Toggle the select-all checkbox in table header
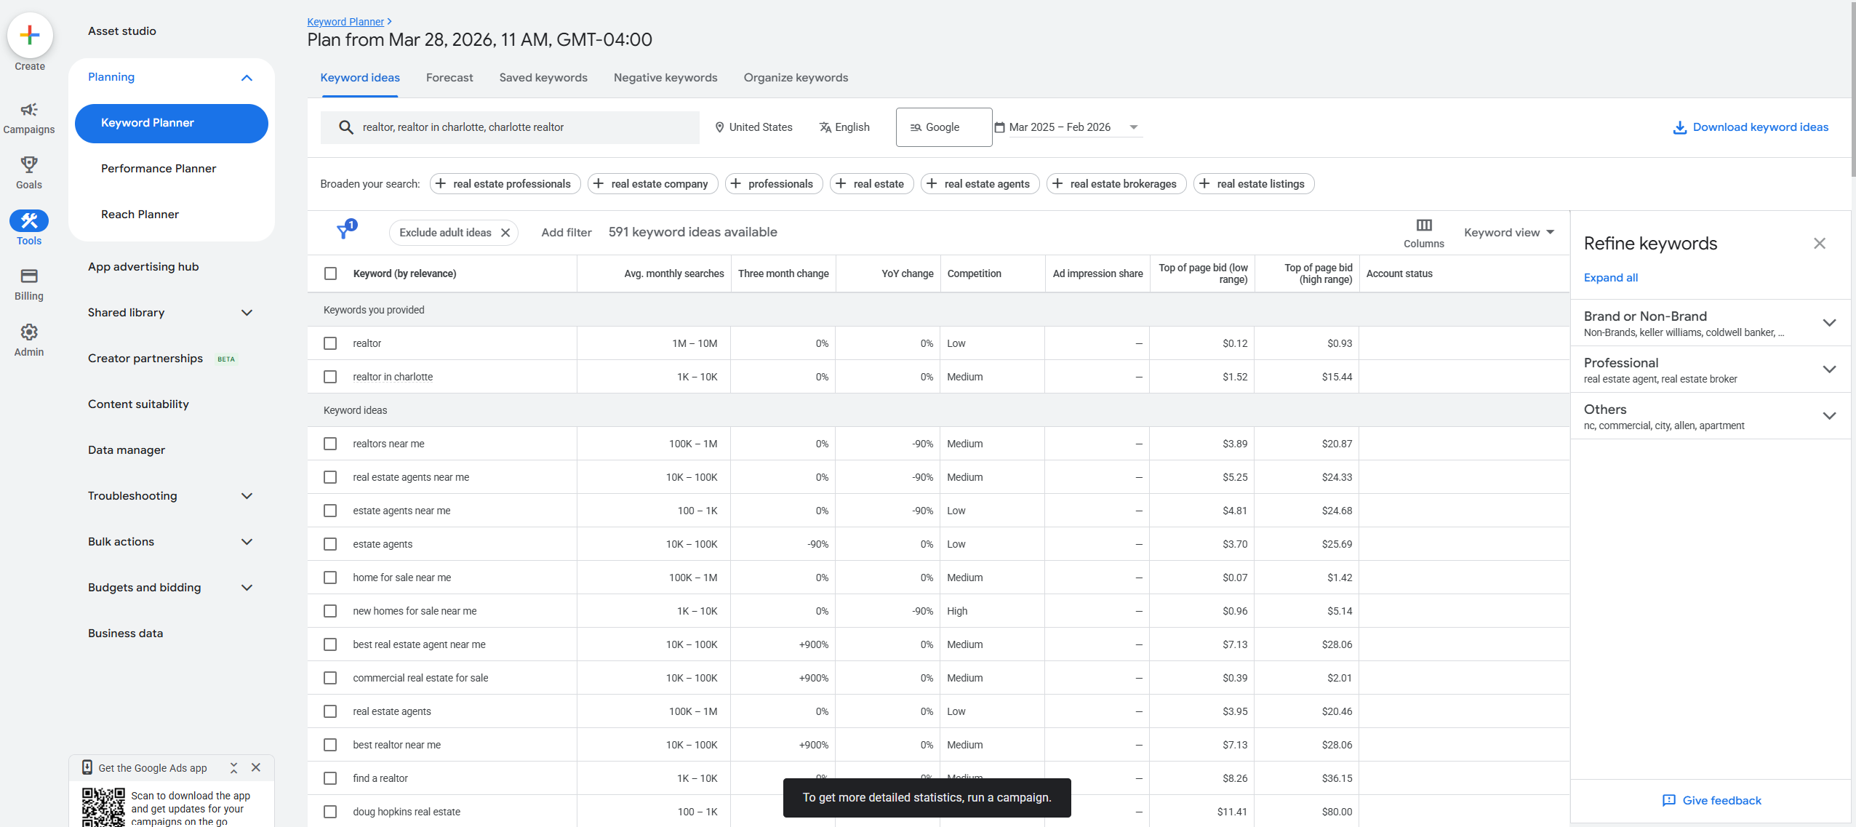This screenshot has height=827, width=1856. tap(331, 273)
